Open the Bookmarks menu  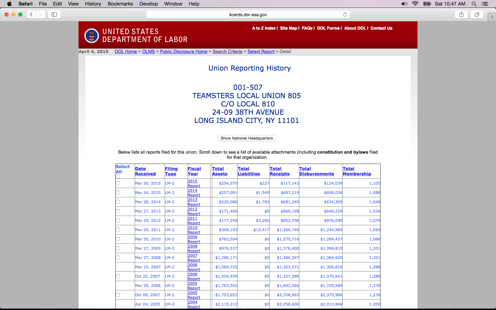coord(120,4)
